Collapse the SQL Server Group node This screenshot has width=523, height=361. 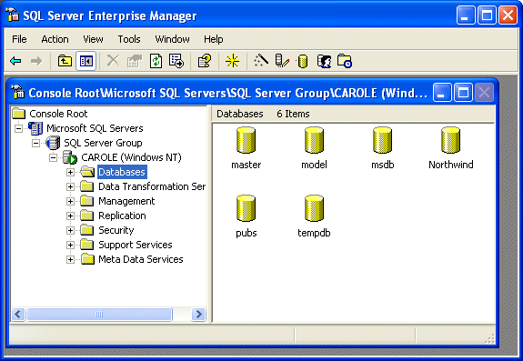(x=35, y=143)
